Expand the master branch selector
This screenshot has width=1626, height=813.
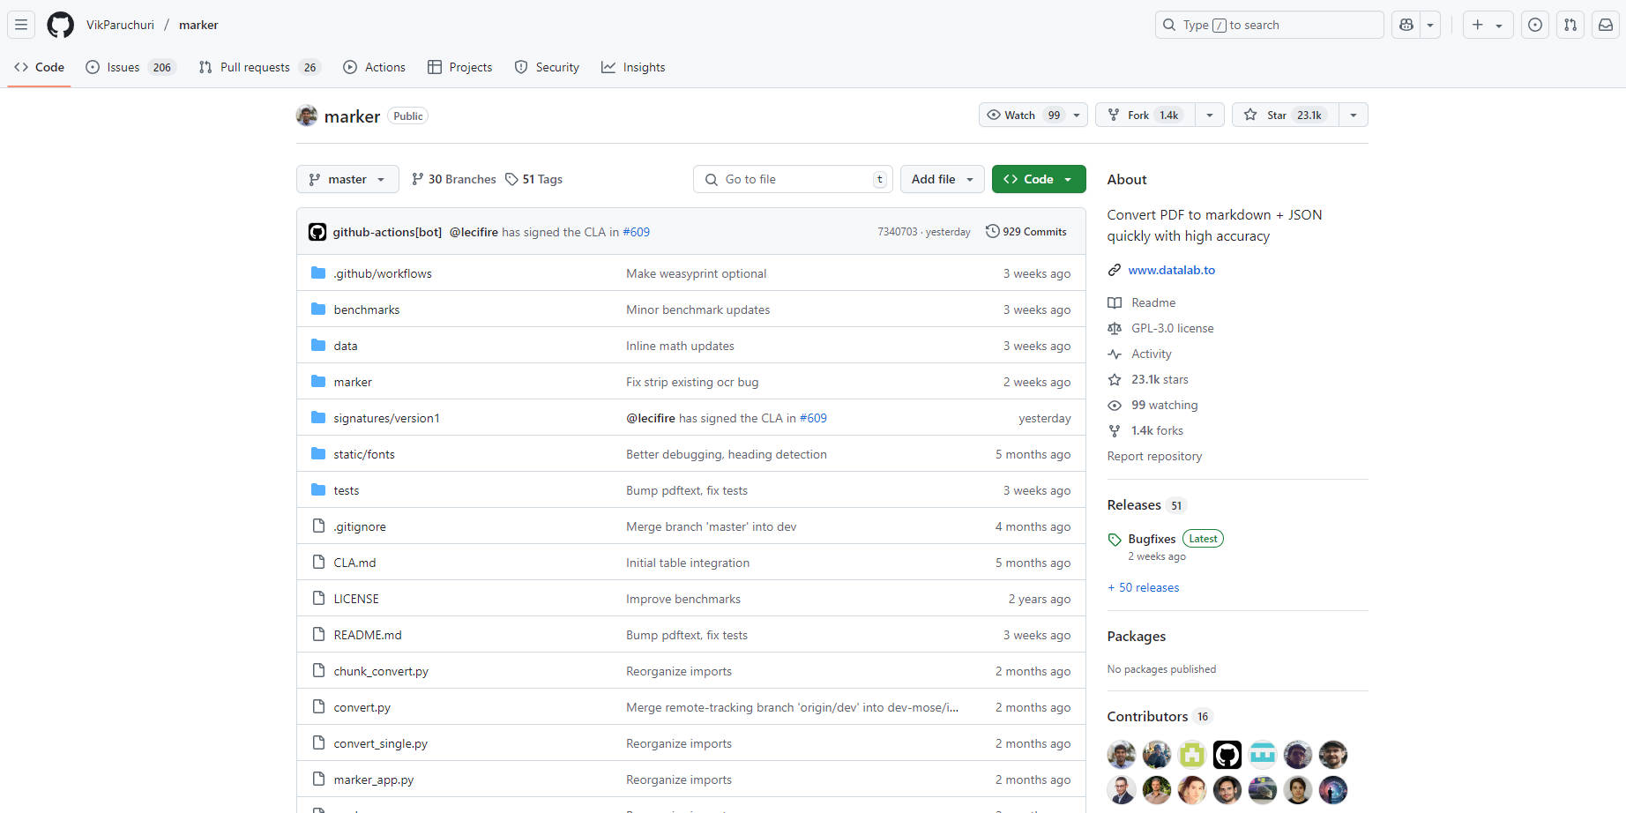pyautogui.click(x=347, y=179)
